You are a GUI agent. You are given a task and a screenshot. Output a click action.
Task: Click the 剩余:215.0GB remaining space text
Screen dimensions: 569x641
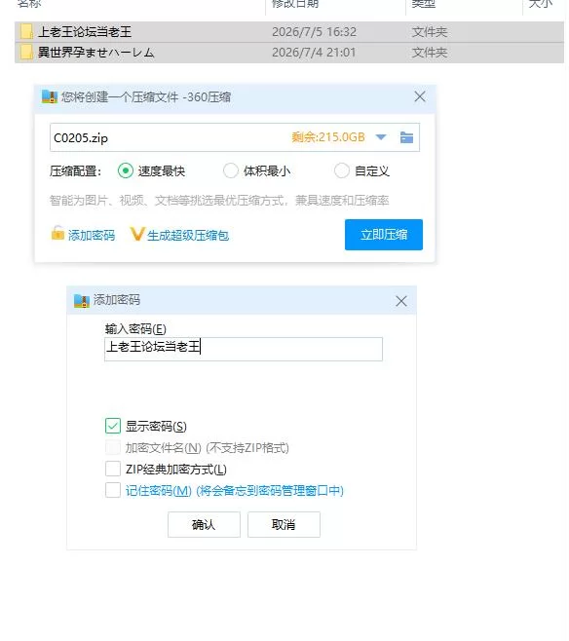pos(327,137)
